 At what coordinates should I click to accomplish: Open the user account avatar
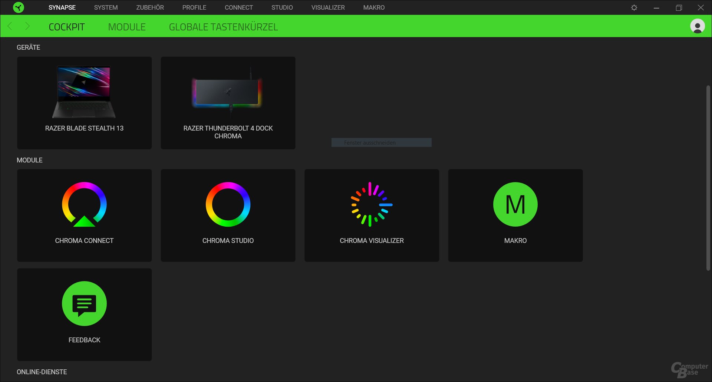pyautogui.click(x=697, y=26)
